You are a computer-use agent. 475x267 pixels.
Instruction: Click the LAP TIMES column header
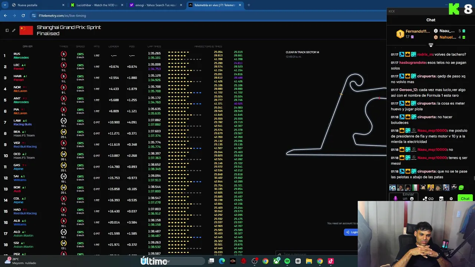154,46
